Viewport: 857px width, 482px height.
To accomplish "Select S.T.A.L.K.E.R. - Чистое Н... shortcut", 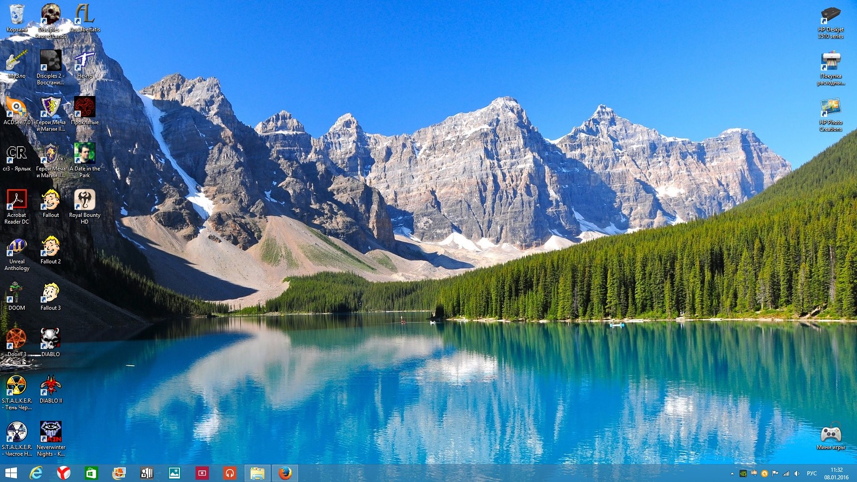I will (17, 440).
